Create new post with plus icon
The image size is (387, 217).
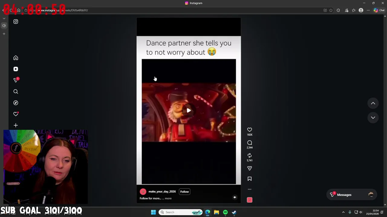click(16, 125)
